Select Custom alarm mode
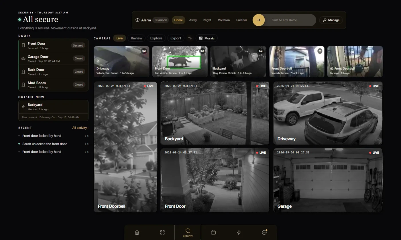This screenshot has width=401, height=240. point(242,20)
